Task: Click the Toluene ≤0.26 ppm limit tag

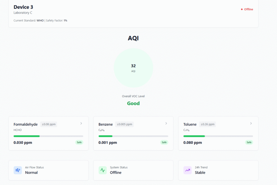Action: pyautogui.click(x=207, y=124)
